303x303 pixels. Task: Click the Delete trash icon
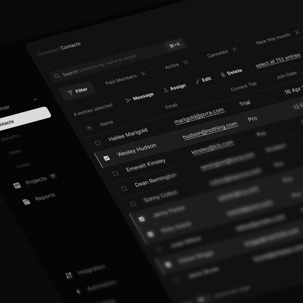(223, 74)
